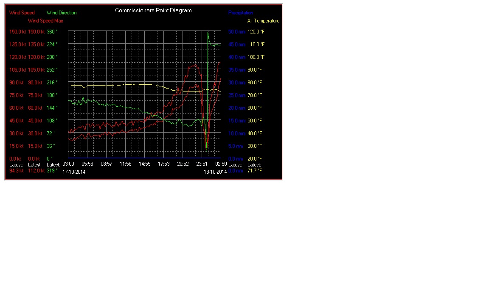The image size is (489, 305).
Task: Click the "Commissioners Point Diagram" chart title
Action: click(153, 11)
